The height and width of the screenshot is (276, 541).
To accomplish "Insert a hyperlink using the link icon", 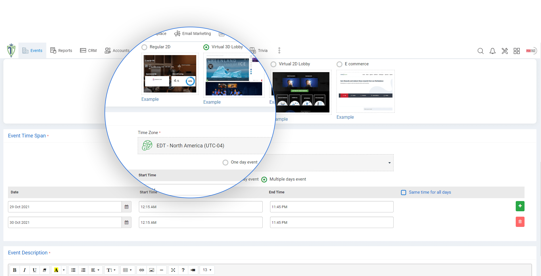I will (141, 270).
